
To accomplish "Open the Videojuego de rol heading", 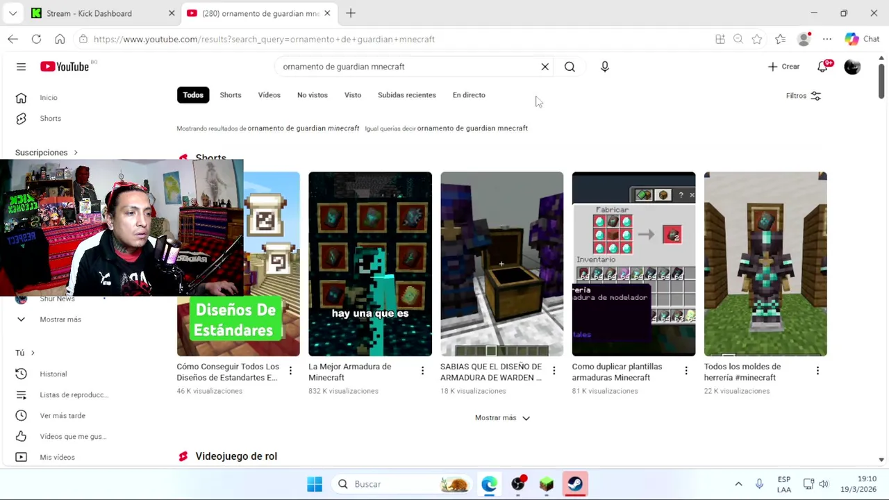I will (236, 456).
